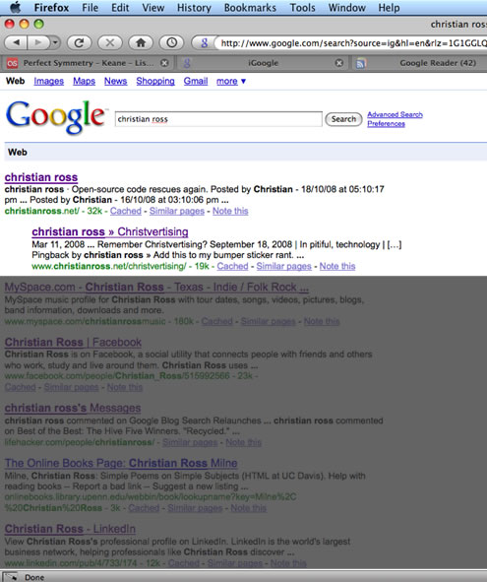Viewport: 487px width, 582px height.
Task: Open the 'Christian Ross - LinkedIn' result
Action: [x=70, y=529]
